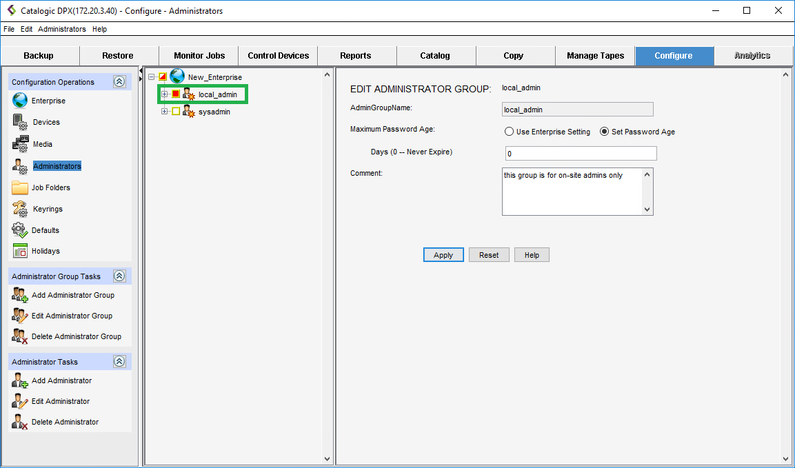The height and width of the screenshot is (468, 795).
Task: Click the Defaults gear icon
Action: 20,230
